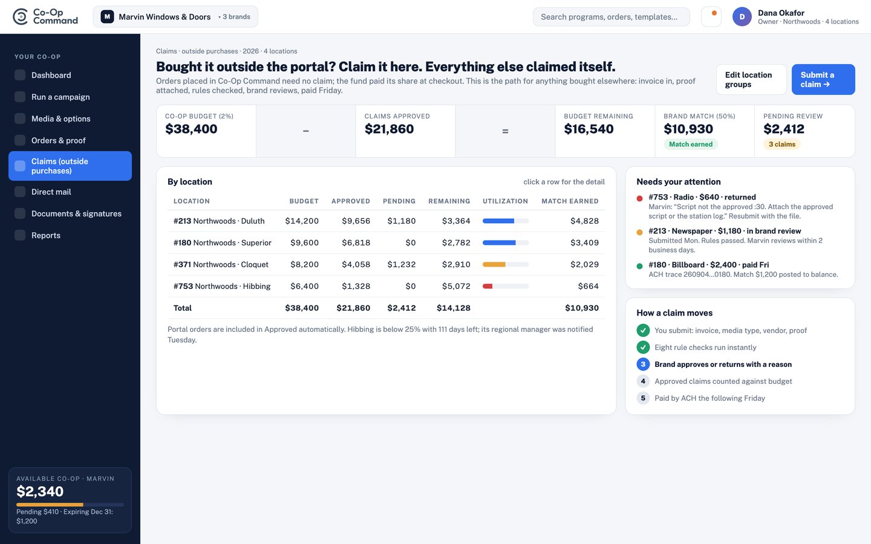Click Edit location groups button
Image resolution: width=871 pixels, height=544 pixels.
[x=751, y=79]
